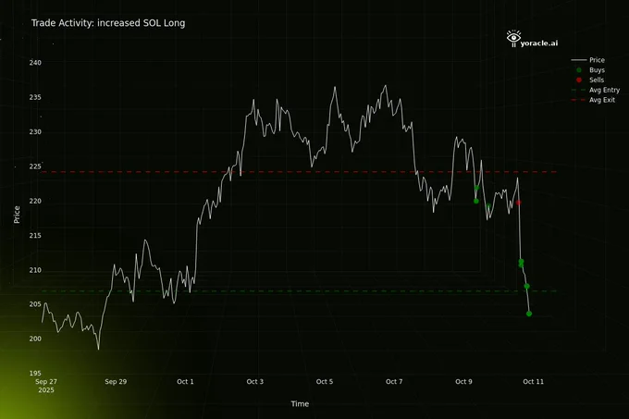Select the lowest green buy marker near 203
Screen dimensions: 629x419
click(529, 314)
